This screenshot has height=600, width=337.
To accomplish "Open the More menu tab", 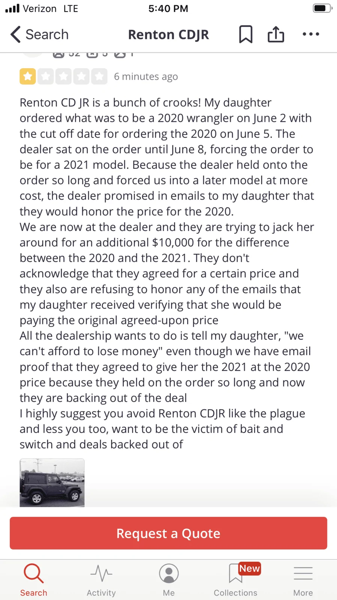I will point(303,580).
